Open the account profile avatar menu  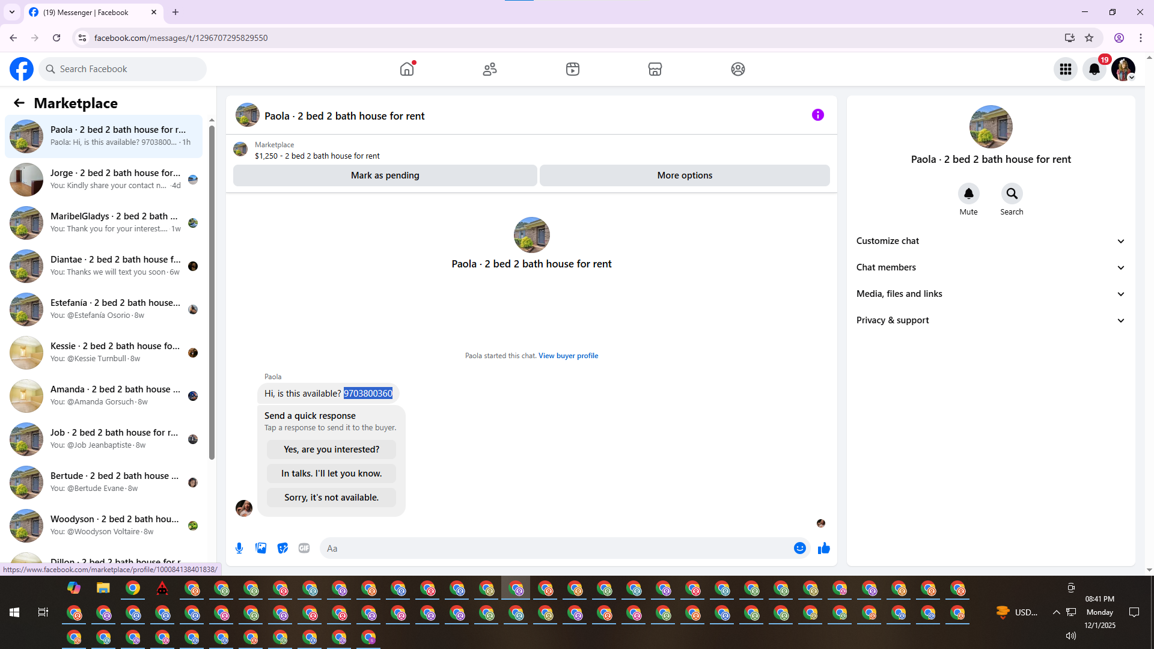(1123, 69)
